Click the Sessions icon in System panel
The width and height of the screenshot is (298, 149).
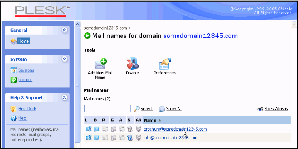[13, 70]
